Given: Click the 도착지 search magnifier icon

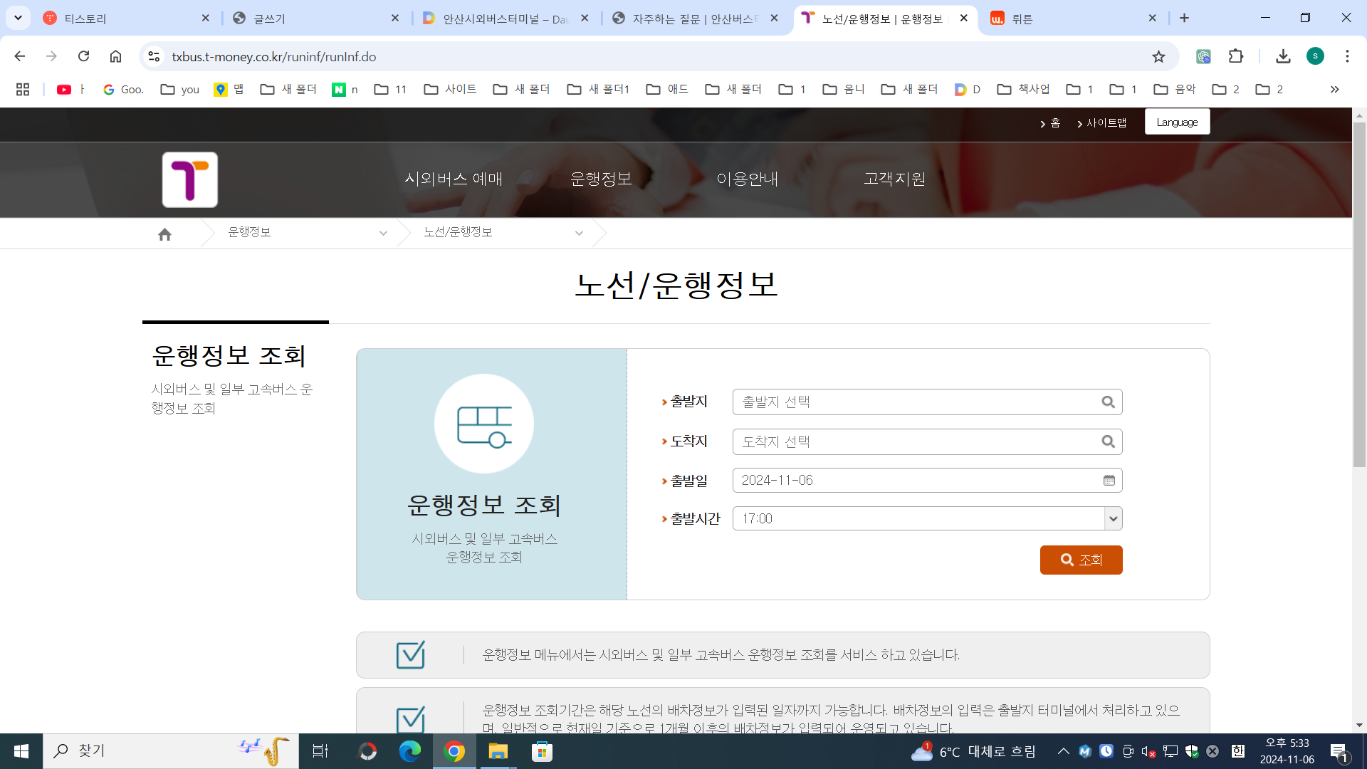Looking at the screenshot, I should point(1108,442).
